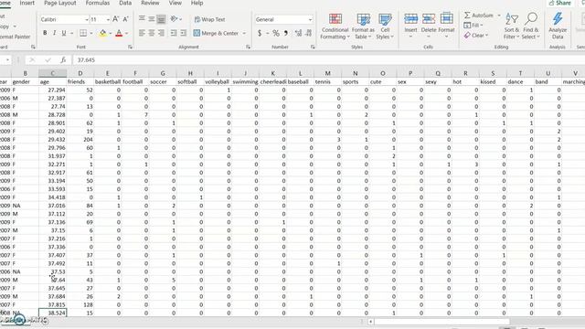Center text horizontally

pyautogui.click(x=152, y=33)
